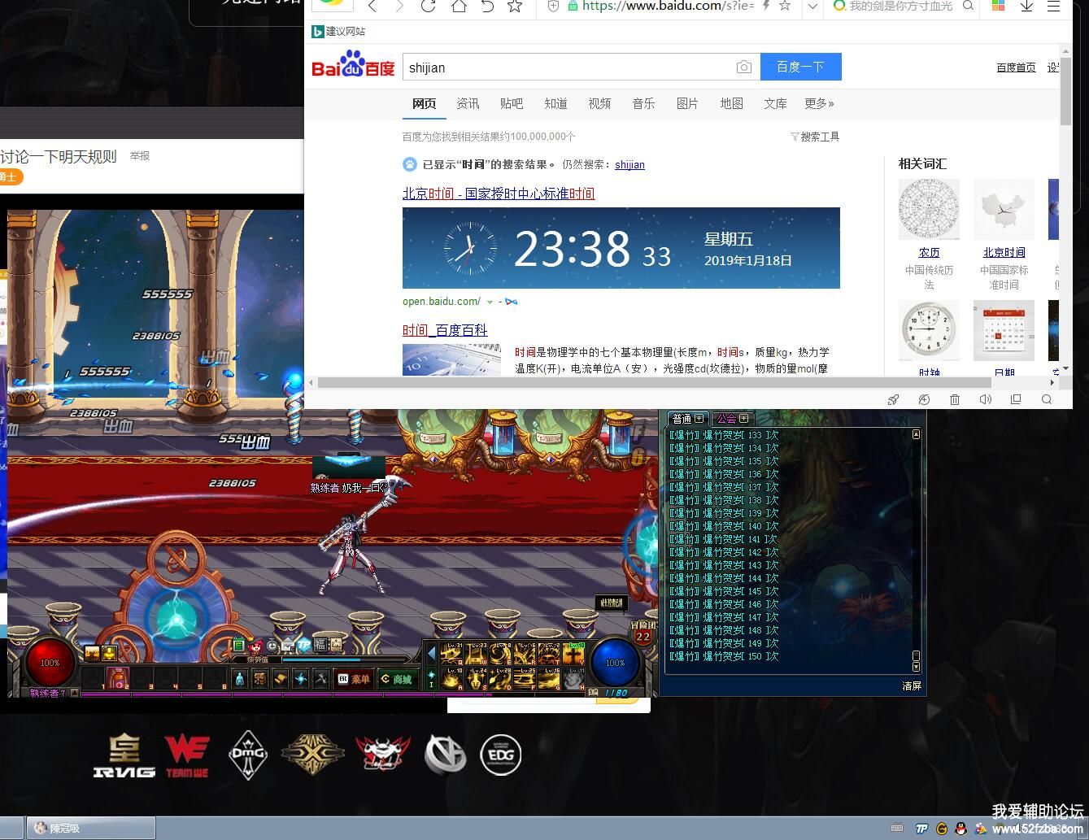Open the 百度首页 link
This screenshot has height=840, width=1089.
[1016, 67]
